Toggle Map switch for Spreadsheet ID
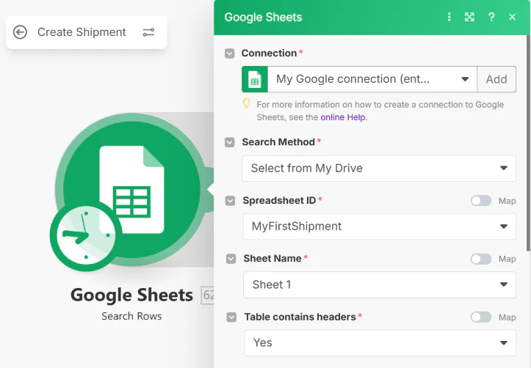 (x=481, y=201)
